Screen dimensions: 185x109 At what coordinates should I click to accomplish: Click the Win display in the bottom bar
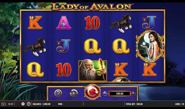61,104
